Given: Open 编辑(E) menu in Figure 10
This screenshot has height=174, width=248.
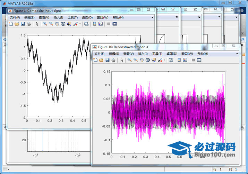Looking at the screenshot, I should (x=114, y=54).
